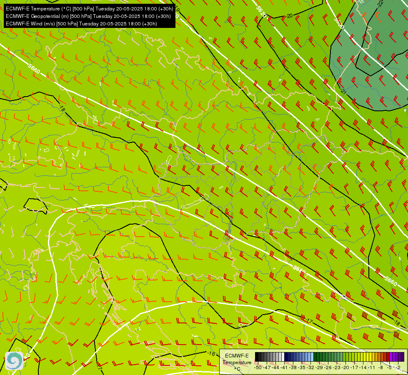This screenshot has width=408, height=375.
Task: Click the bright yellow swatch above -14
Action: pyautogui.click(x=364, y=357)
